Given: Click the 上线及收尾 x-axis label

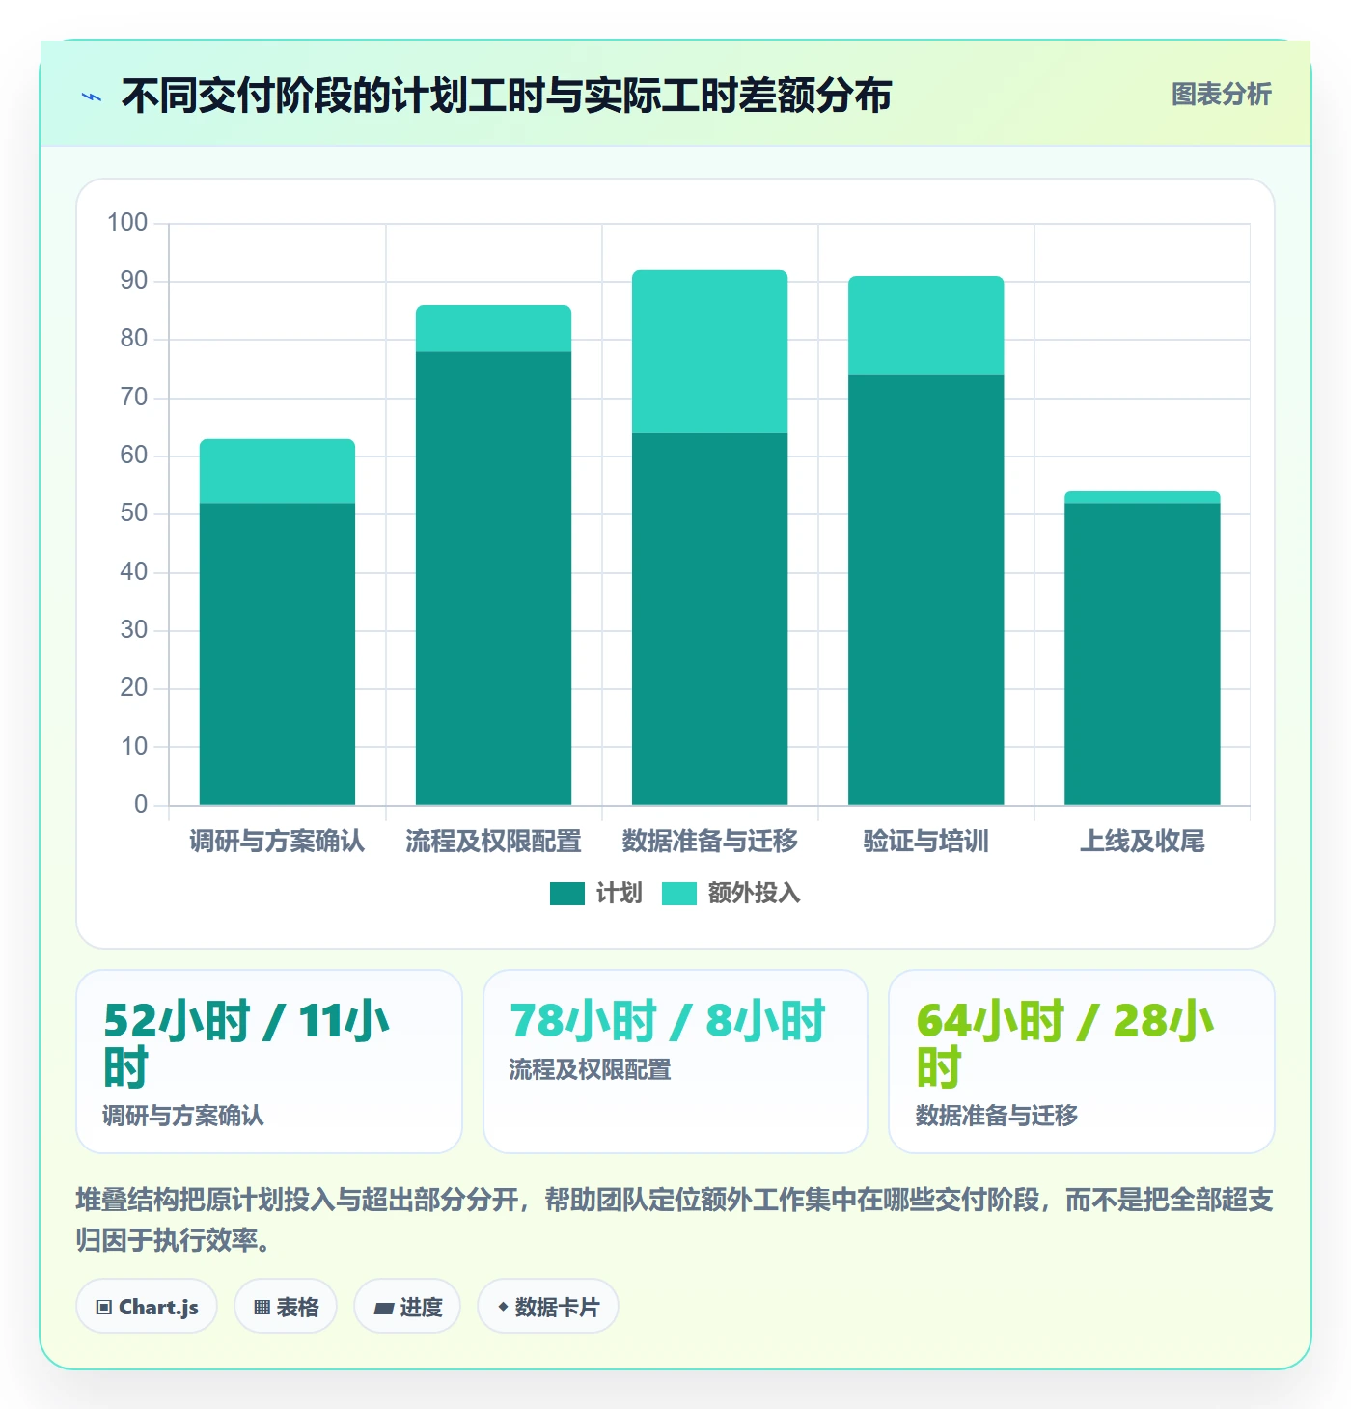Looking at the screenshot, I should [1142, 842].
